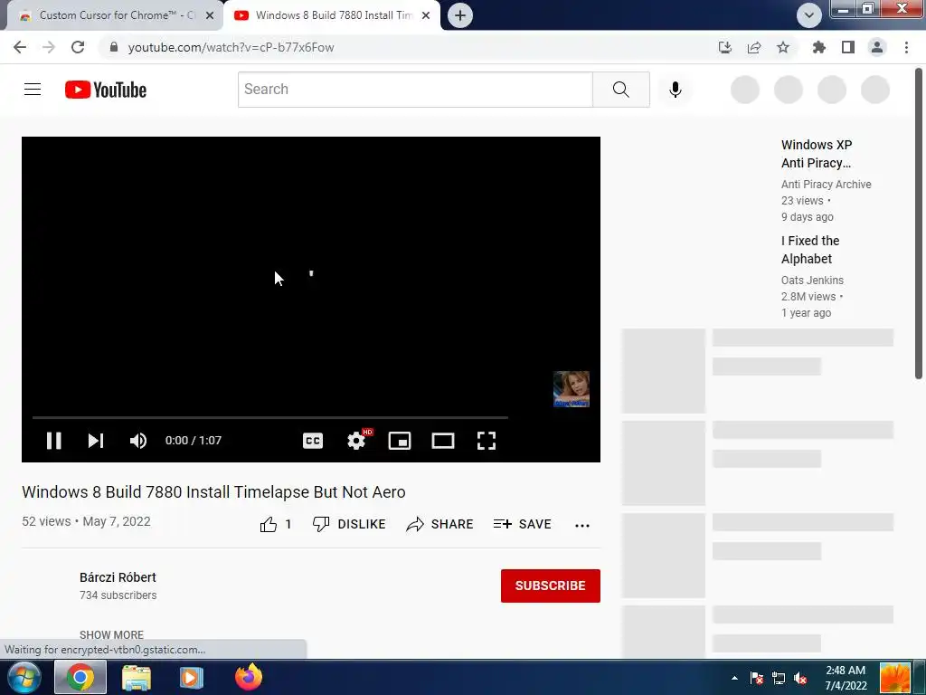The width and height of the screenshot is (926, 695).
Task: Click the address bar URL
Action: coord(231,47)
